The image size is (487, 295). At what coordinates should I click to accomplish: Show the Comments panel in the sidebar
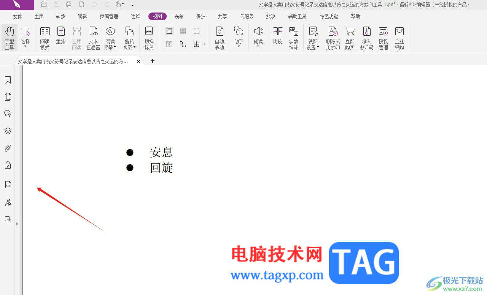[8, 114]
